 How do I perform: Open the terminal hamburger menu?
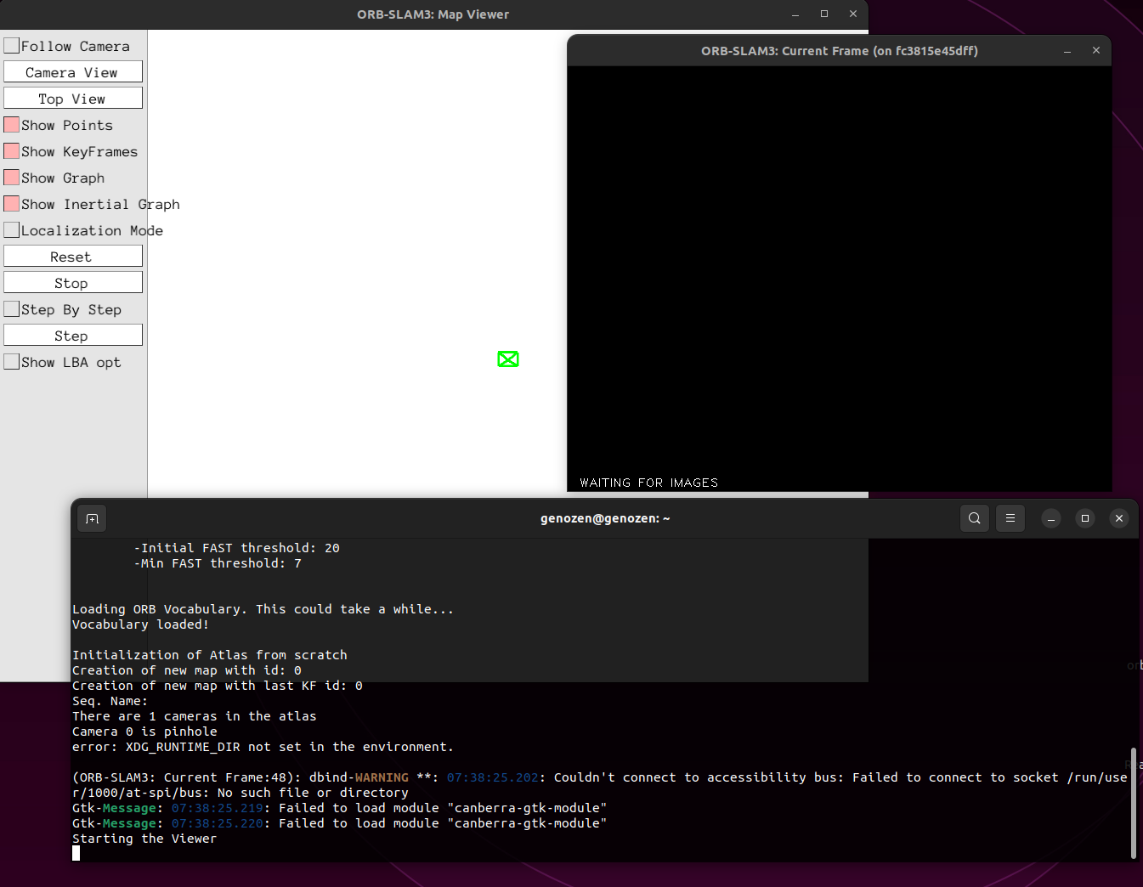[1010, 518]
